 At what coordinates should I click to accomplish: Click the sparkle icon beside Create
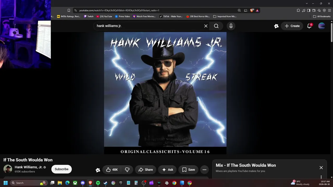coord(276,26)
